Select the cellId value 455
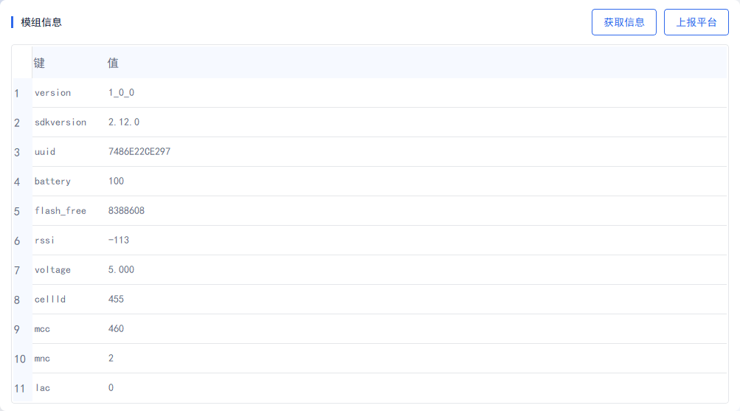Image resolution: width=740 pixels, height=411 pixels. 116,299
